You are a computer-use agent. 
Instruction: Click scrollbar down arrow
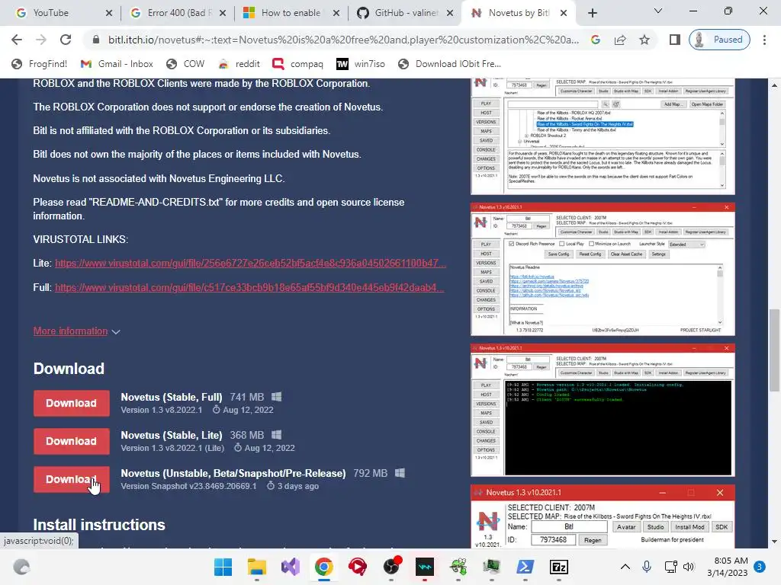click(774, 542)
